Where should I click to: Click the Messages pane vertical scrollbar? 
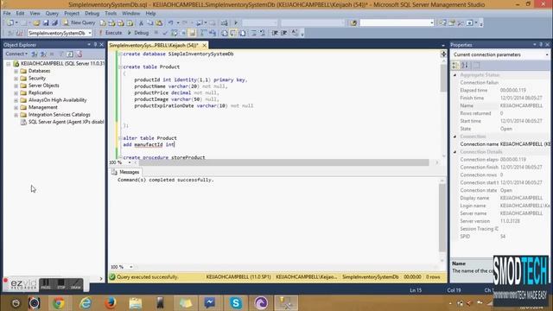point(442,218)
